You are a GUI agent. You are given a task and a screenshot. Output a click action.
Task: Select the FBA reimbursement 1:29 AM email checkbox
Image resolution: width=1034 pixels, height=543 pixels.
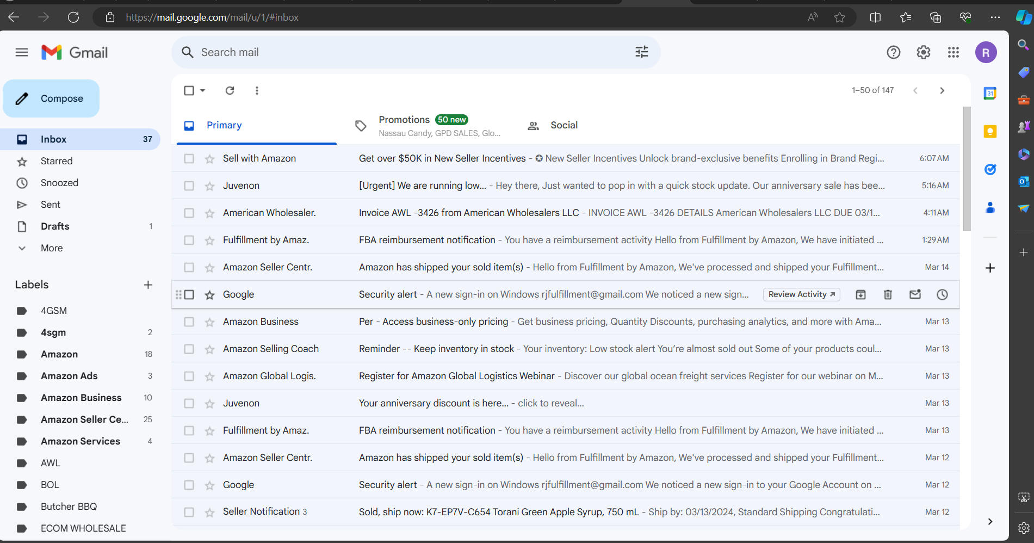tap(189, 240)
